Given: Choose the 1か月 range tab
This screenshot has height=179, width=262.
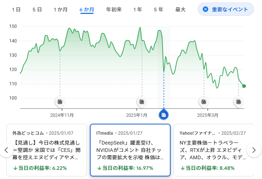Looking at the screenshot, I should click(x=61, y=10).
